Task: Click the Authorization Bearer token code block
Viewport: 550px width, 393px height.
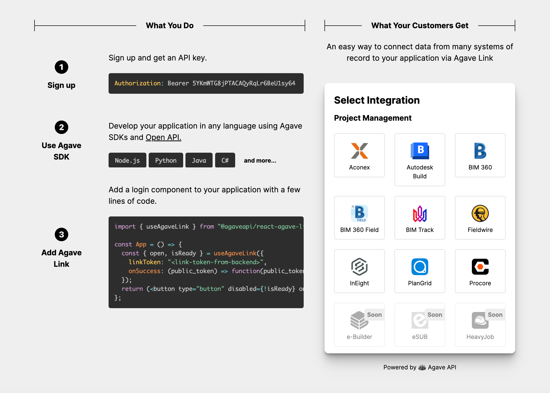Action: (x=206, y=83)
